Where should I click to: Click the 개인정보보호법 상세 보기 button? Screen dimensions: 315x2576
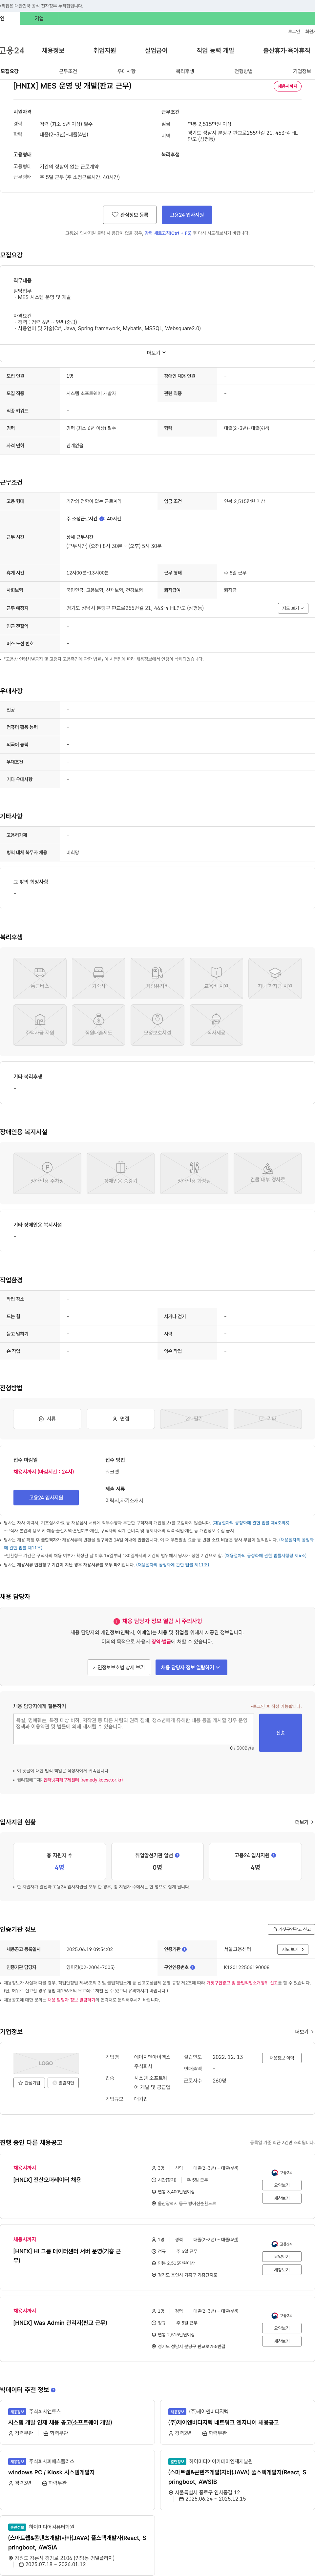119,1667
